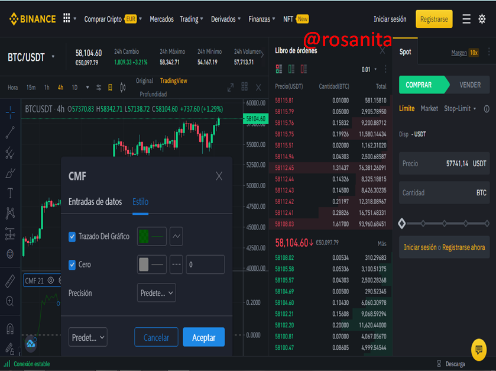Expand the Derivados menu
This screenshot has width=496, height=371.
coord(226,19)
